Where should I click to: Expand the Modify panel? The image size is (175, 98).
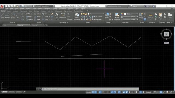(x=39, y=22)
